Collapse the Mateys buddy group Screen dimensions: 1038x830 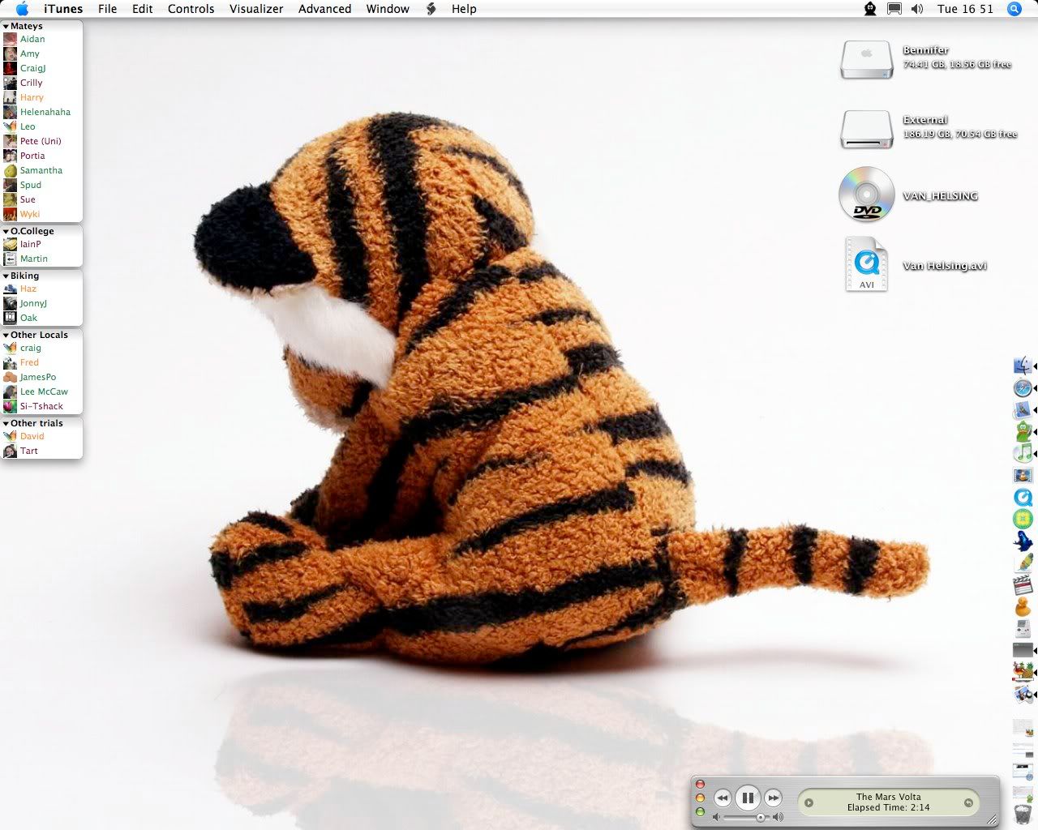coord(6,27)
